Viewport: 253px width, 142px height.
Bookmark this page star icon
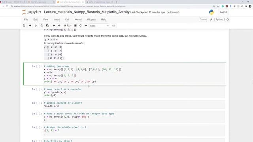coord(218,6)
